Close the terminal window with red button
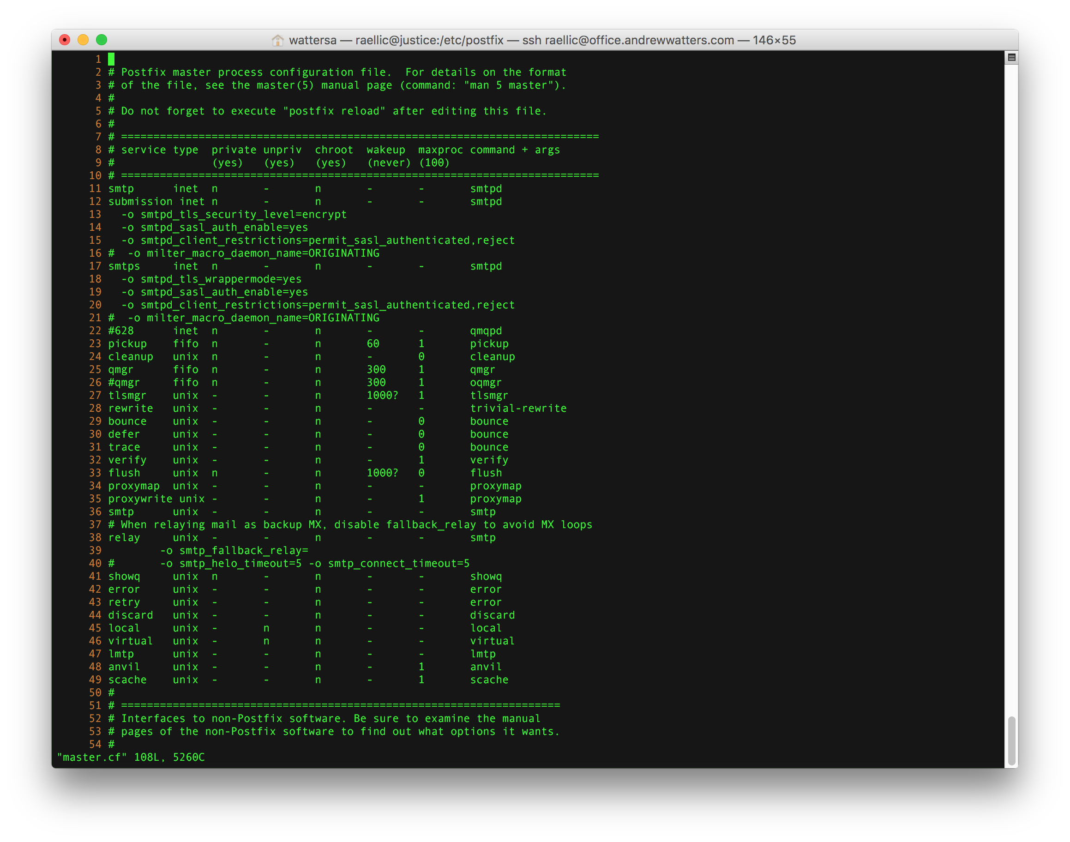Screen dimensions: 1070x842 pos(65,40)
